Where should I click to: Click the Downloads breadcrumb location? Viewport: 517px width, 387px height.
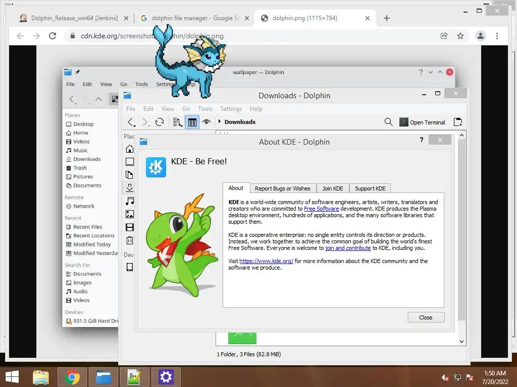tap(240, 122)
